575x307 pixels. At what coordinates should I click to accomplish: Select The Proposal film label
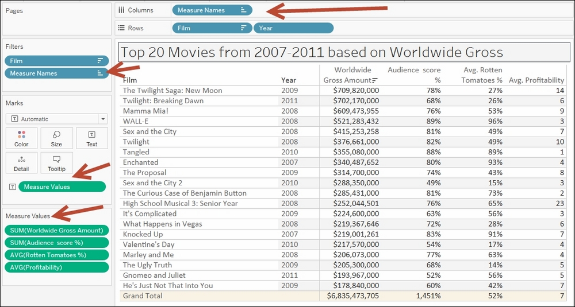point(144,172)
